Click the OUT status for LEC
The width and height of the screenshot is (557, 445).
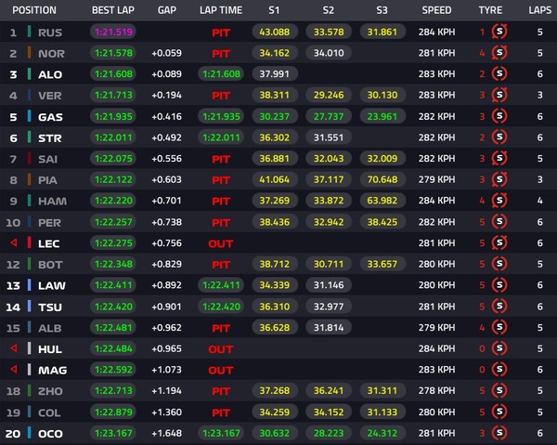221,243
